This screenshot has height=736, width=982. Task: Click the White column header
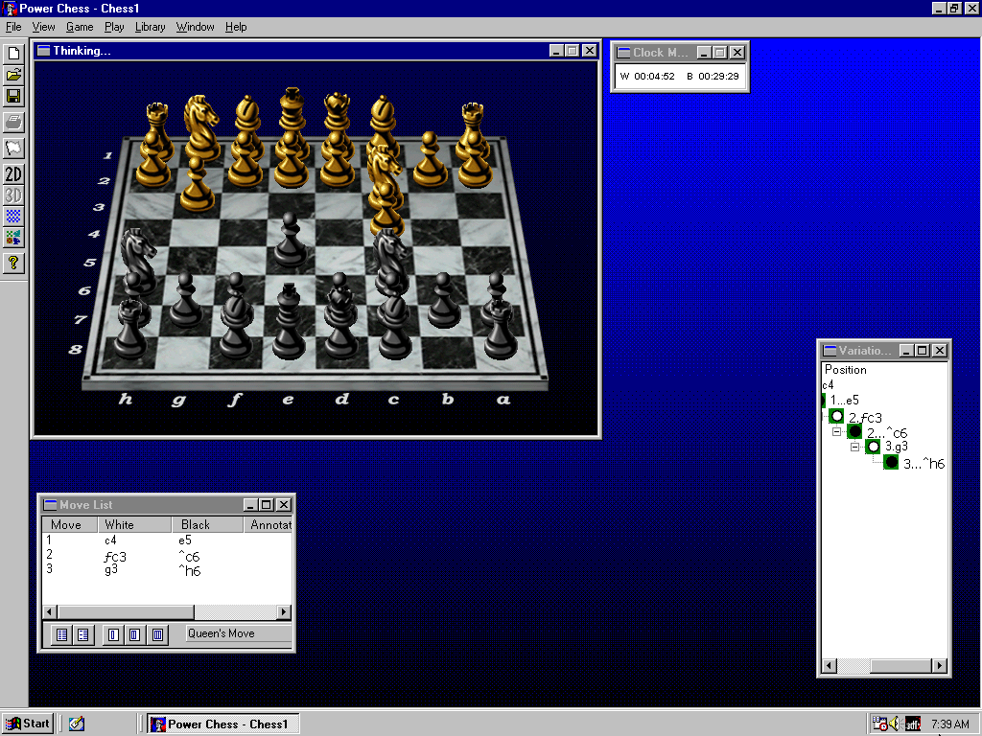point(134,524)
